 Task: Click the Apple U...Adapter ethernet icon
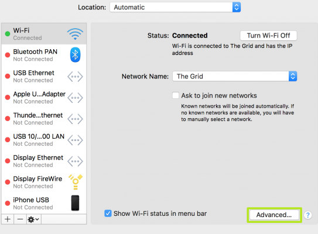point(75,98)
